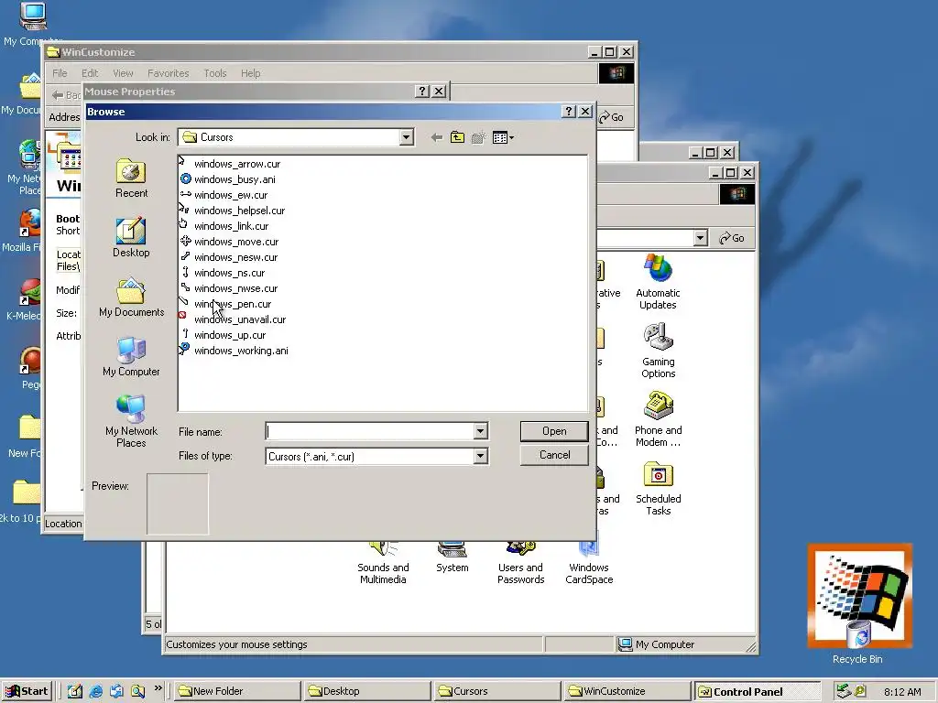
Task: Click the Open button
Action: (x=554, y=431)
